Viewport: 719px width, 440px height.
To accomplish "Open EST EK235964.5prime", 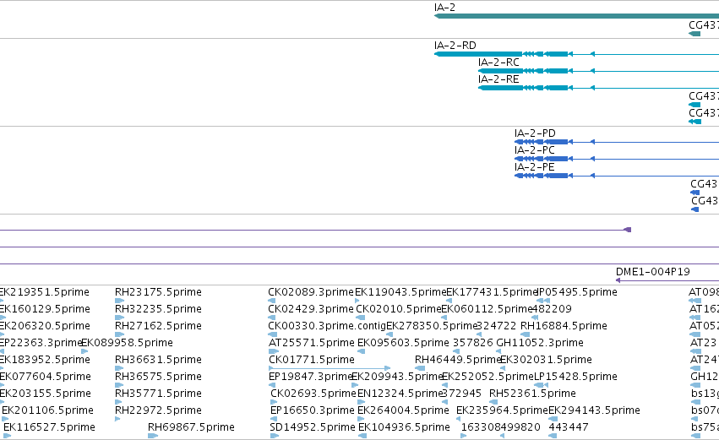I will [x=502, y=410].
